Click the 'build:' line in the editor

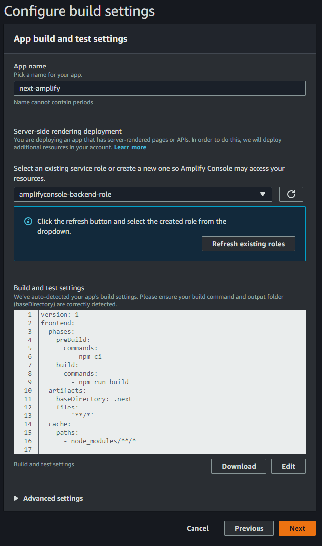(x=67, y=365)
